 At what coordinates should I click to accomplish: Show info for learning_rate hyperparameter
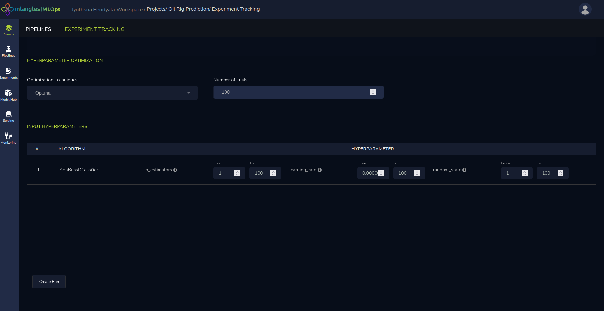tap(320, 170)
